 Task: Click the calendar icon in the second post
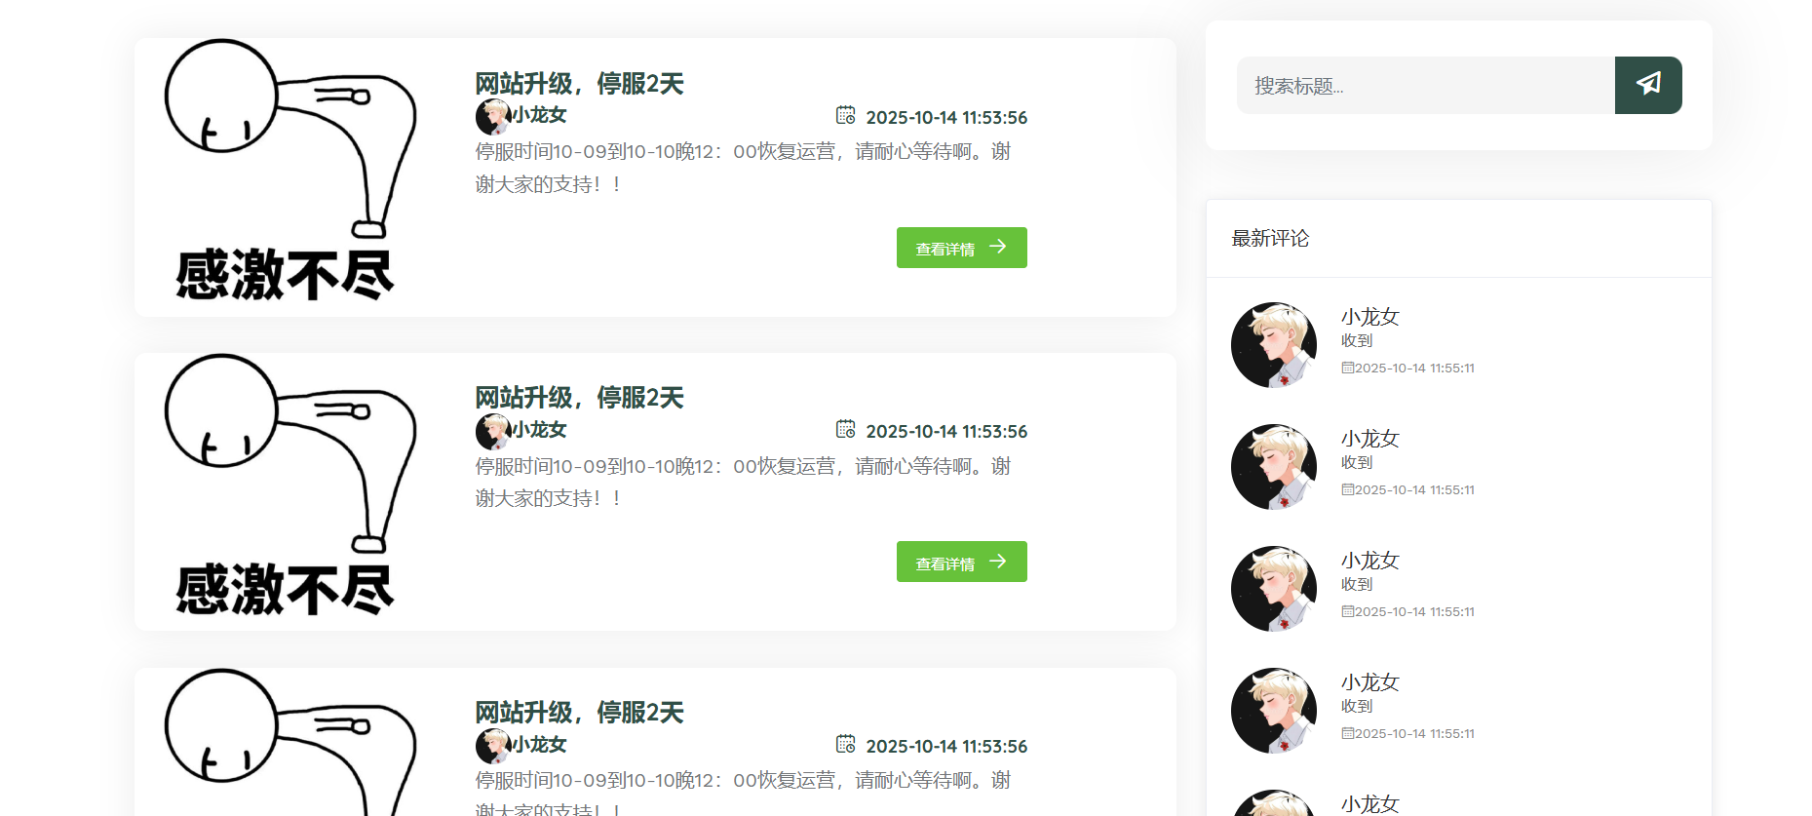pyautogui.click(x=846, y=429)
